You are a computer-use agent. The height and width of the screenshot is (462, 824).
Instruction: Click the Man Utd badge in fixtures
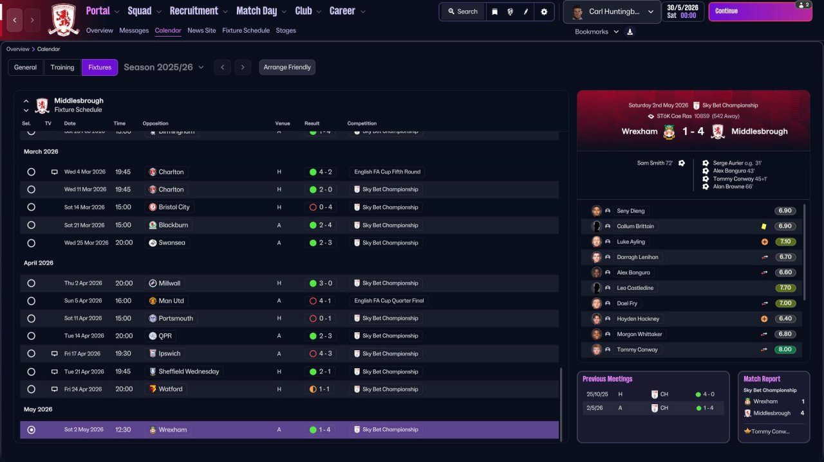click(153, 301)
